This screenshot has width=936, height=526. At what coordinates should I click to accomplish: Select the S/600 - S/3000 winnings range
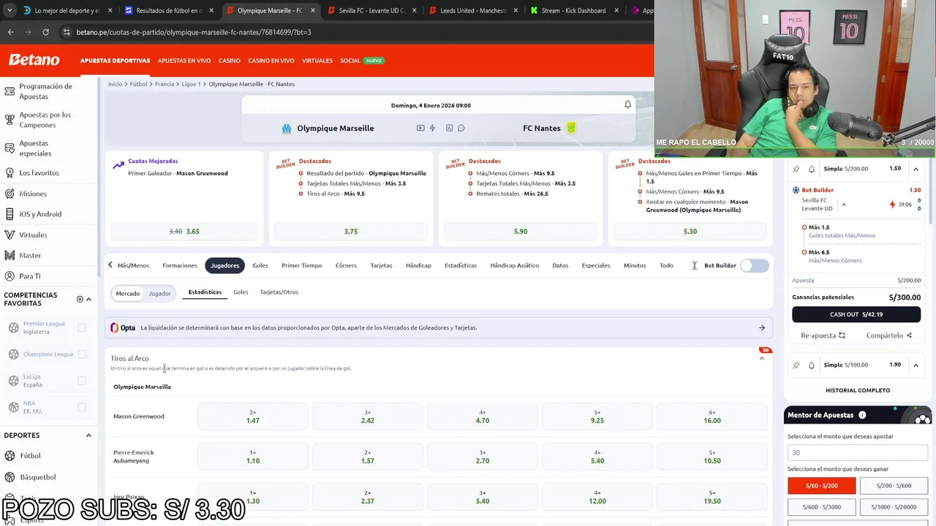point(821,506)
